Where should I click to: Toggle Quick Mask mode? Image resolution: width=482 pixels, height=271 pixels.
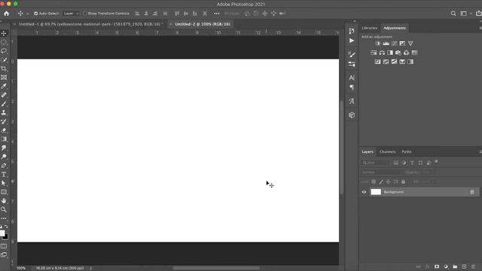coord(4,246)
